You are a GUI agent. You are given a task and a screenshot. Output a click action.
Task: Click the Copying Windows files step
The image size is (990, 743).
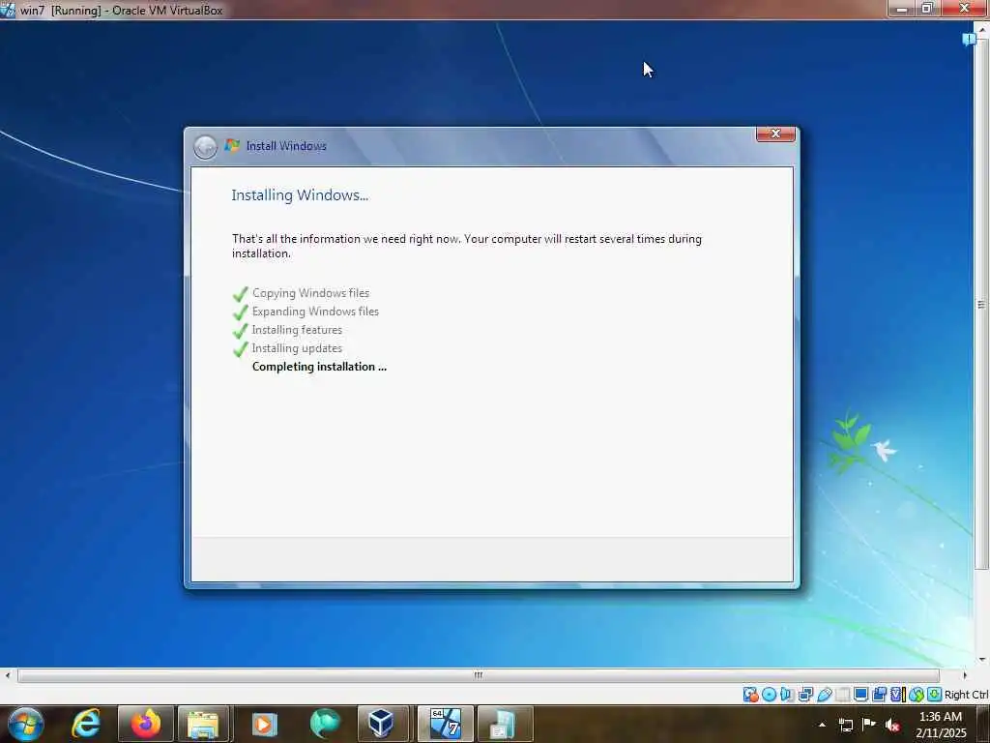pyautogui.click(x=310, y=293)
